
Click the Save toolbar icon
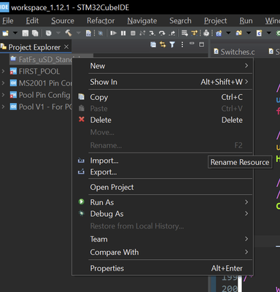pos(26,33)
